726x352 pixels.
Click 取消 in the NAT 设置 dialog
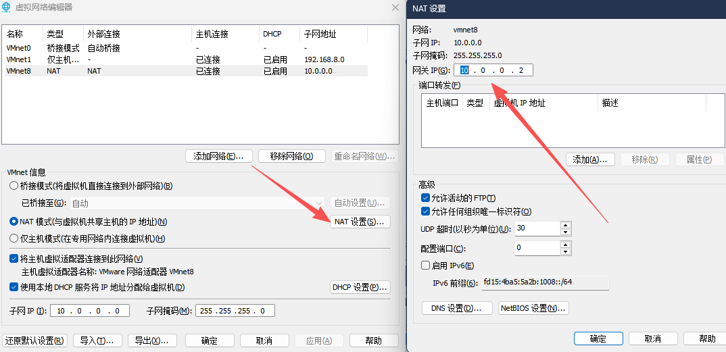(653, 338)
